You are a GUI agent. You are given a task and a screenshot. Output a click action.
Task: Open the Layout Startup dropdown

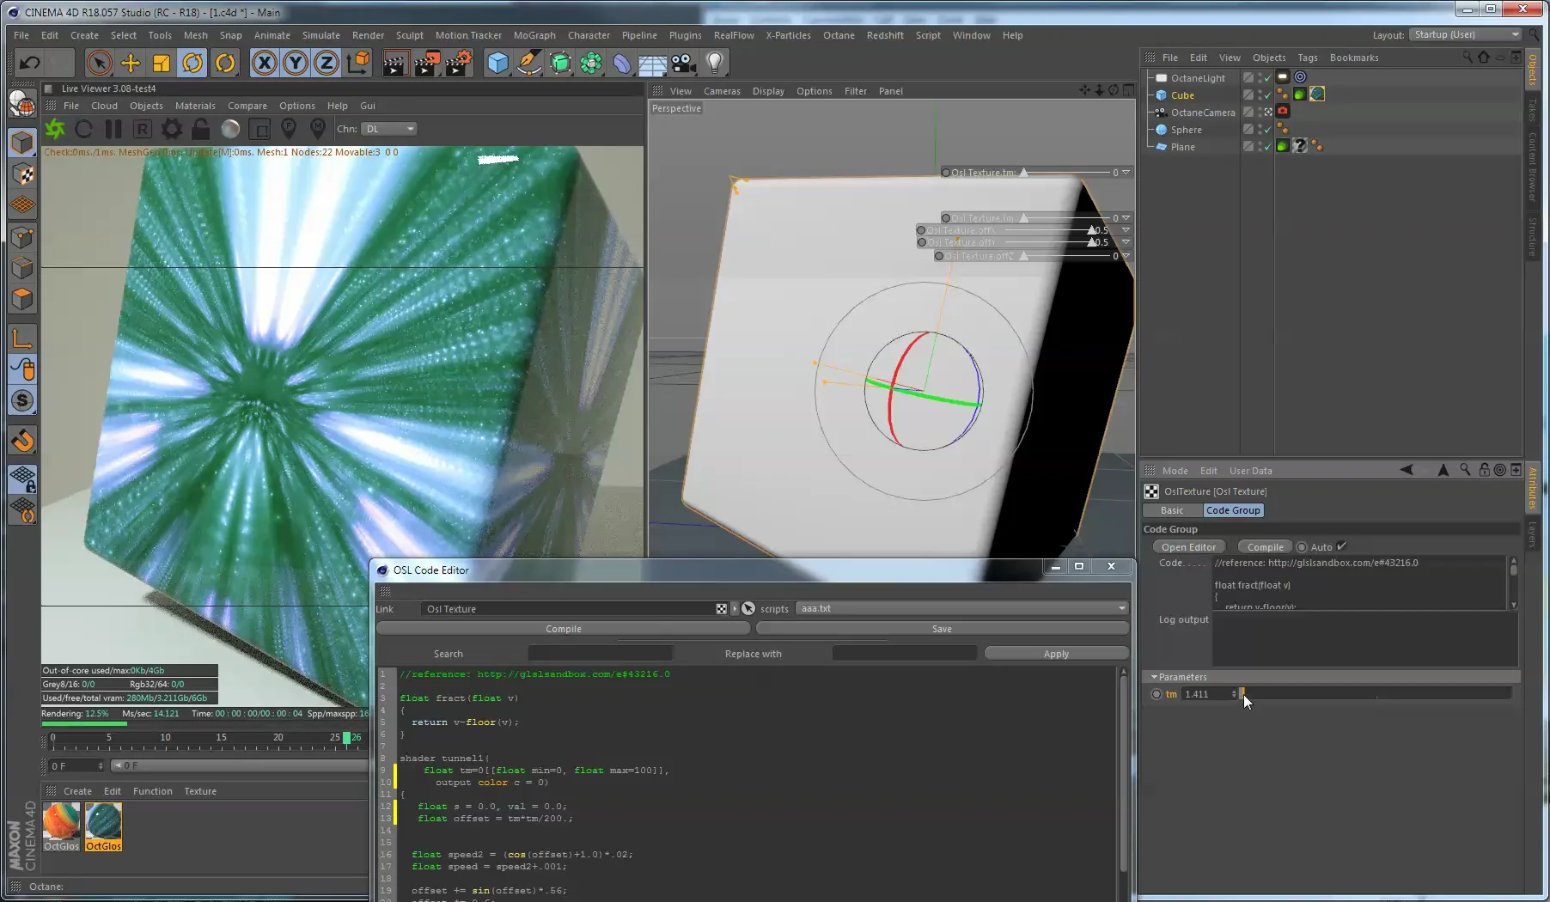pos(1466,34)
